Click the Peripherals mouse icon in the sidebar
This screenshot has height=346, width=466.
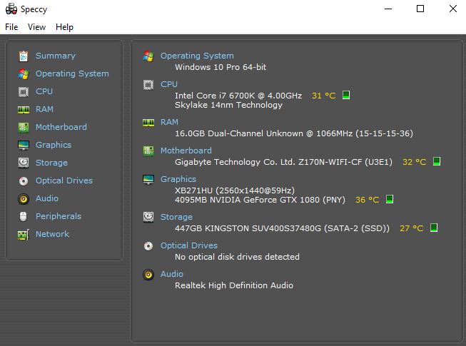coord(24,216)
